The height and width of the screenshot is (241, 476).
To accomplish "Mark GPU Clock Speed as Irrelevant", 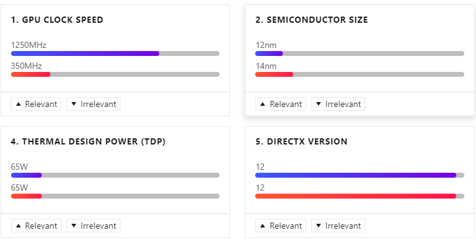I will pyautogui.click(x=93, y=104).
